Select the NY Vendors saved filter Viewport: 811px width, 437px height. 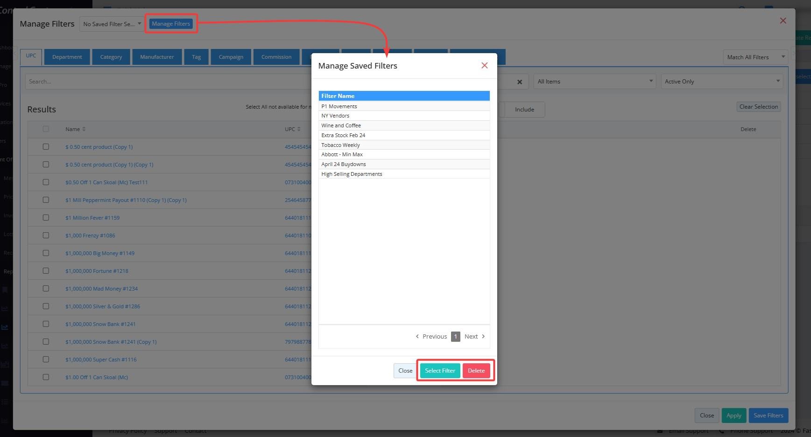pyautogui.click(x=404, y=116)
